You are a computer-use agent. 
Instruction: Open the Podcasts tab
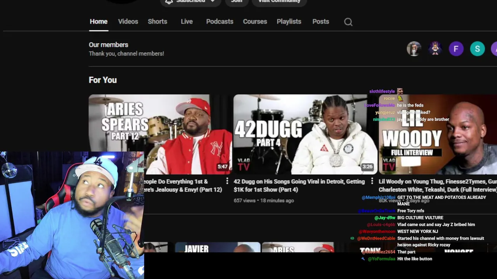point(220,22)
